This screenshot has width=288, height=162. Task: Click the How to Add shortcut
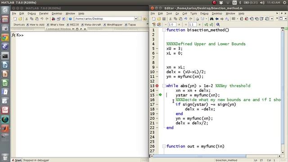coord(35,24)
